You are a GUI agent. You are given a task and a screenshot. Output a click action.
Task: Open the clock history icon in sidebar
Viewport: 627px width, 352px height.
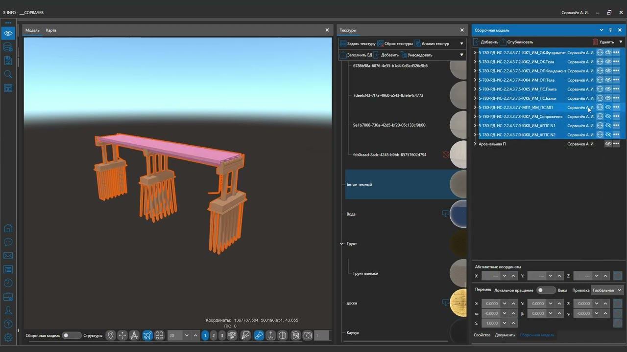point(8,283)
